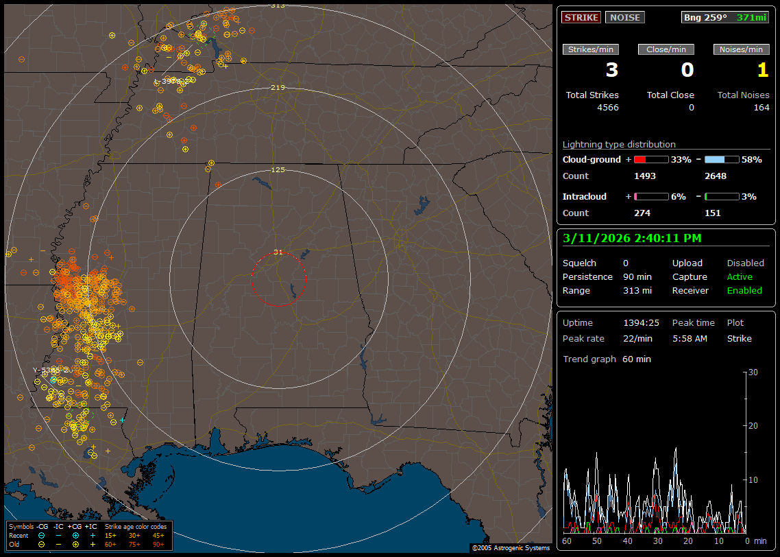The image size is (780, 557).
Task: Click the recent +IC cyan plus symbol
Action: pos(93,535)
